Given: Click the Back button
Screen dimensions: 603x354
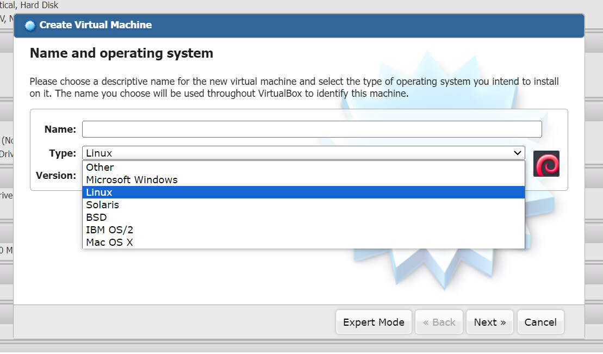Looking at the screenshot, I should 439,322.
